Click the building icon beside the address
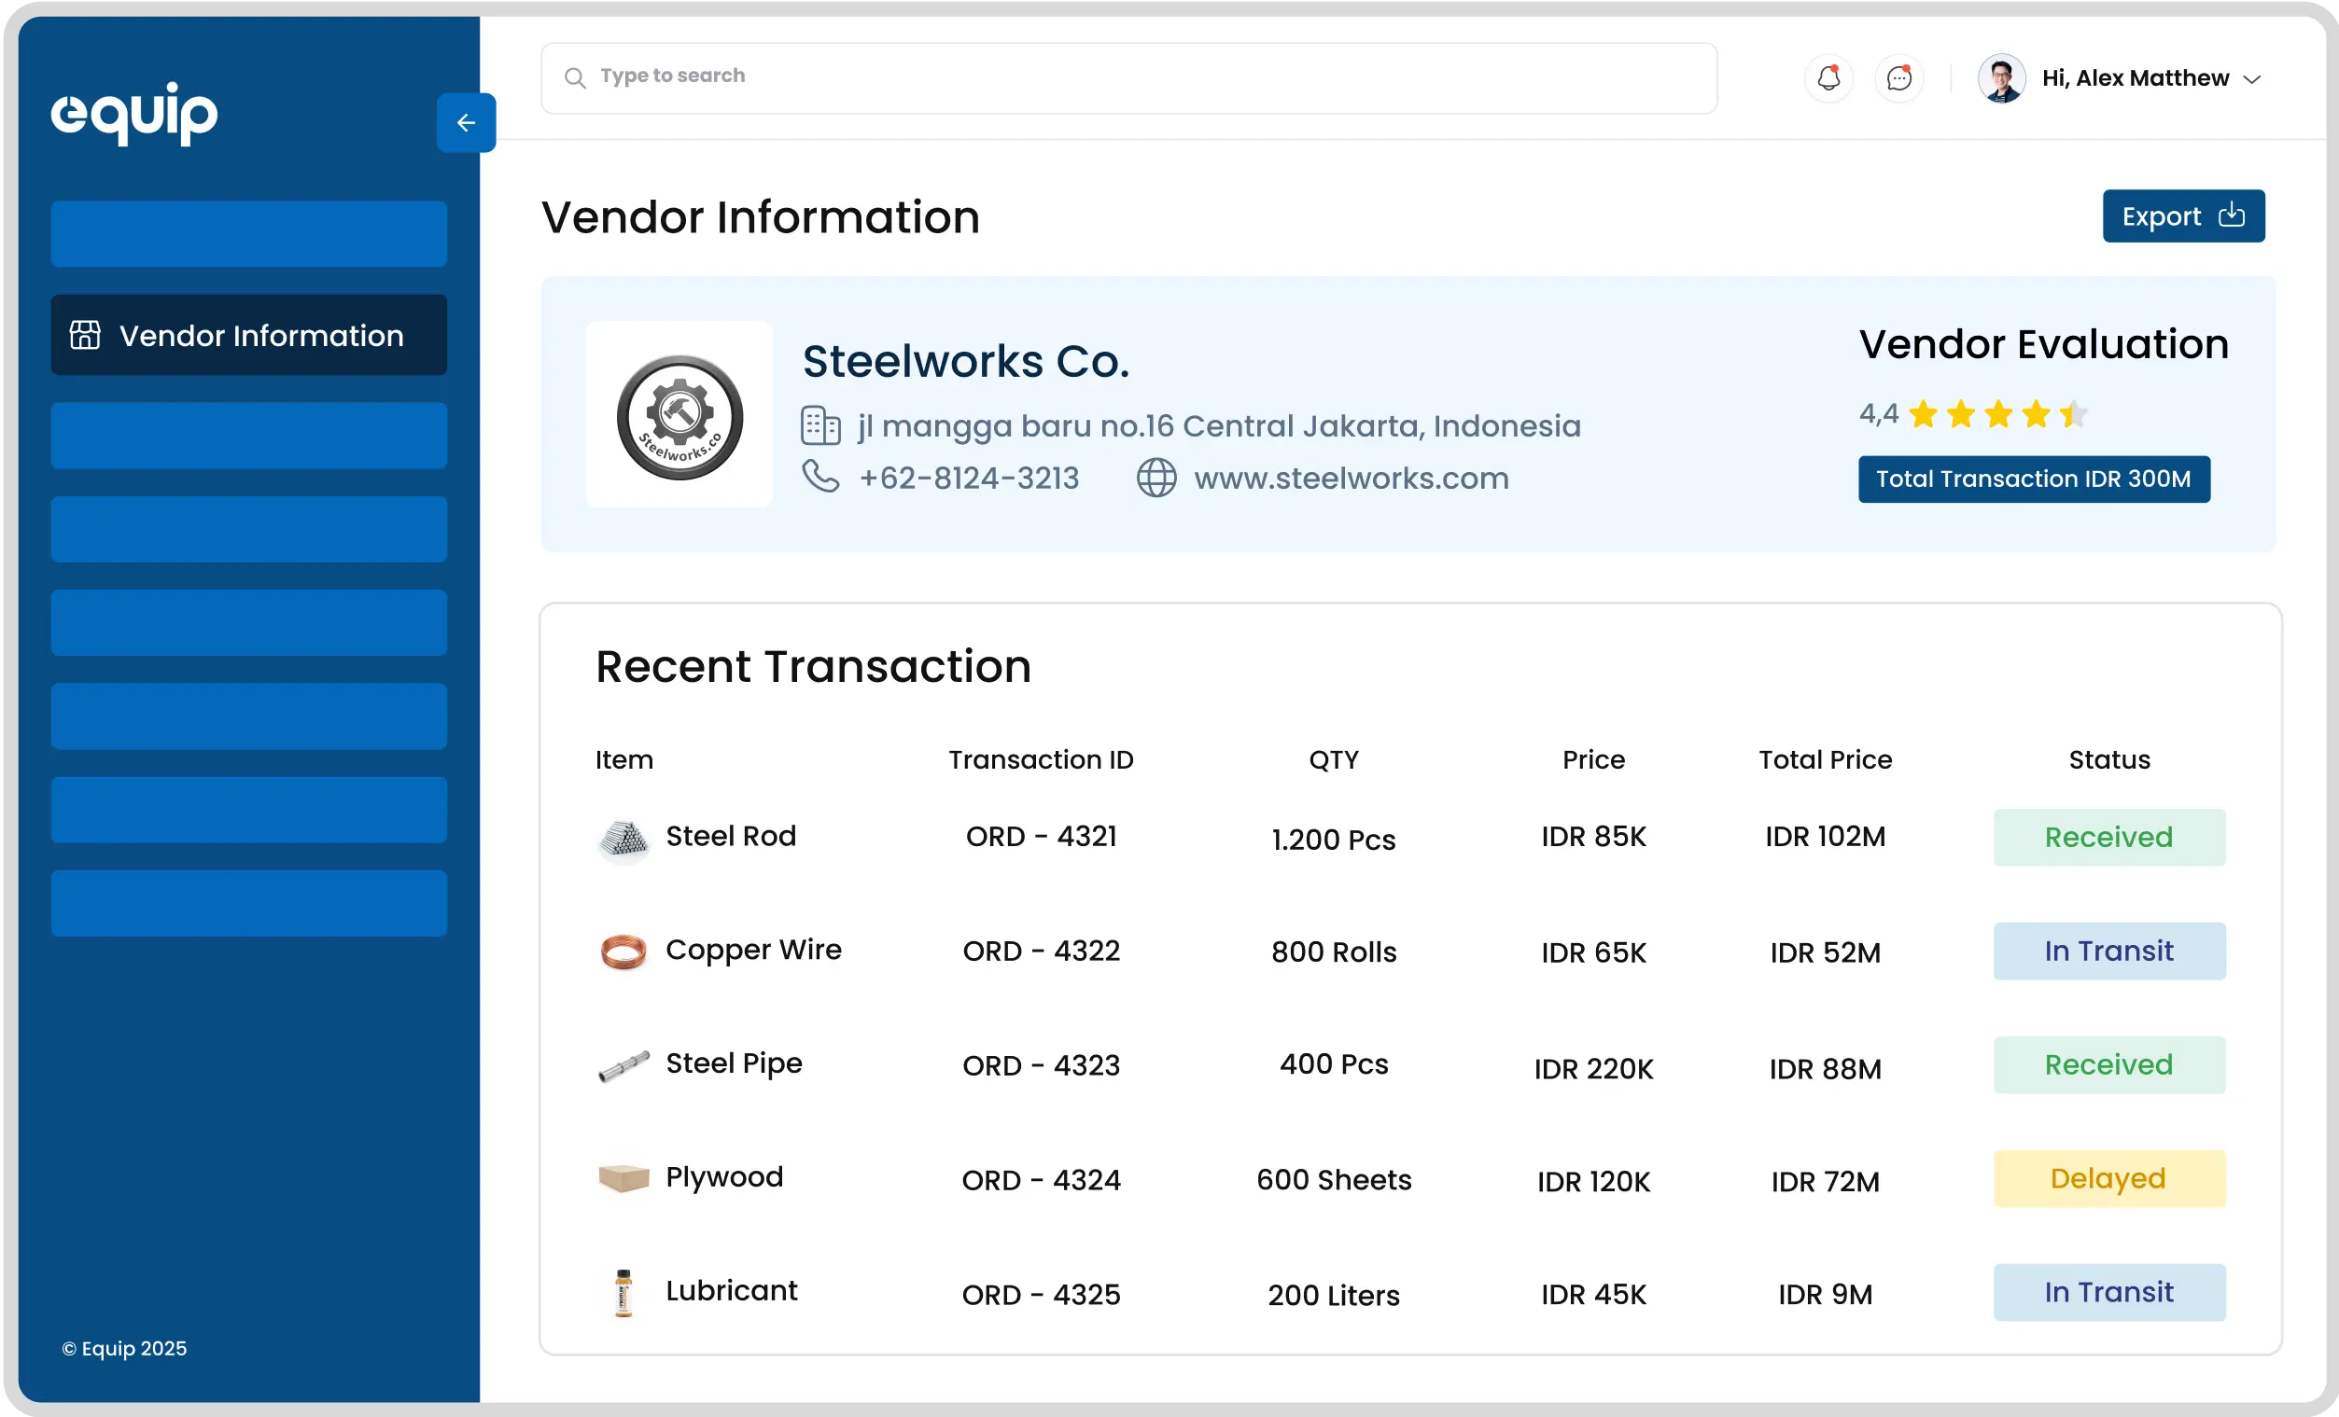The width and height of the screenshot is (2339, 1417). click(820, 426)
